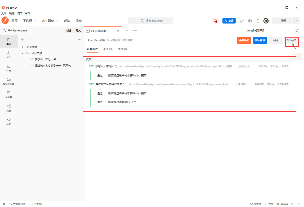The width and height of the screenshot is (304, 207).
Task: Click the 邀请 invite button
Action: tap(229, 21)
